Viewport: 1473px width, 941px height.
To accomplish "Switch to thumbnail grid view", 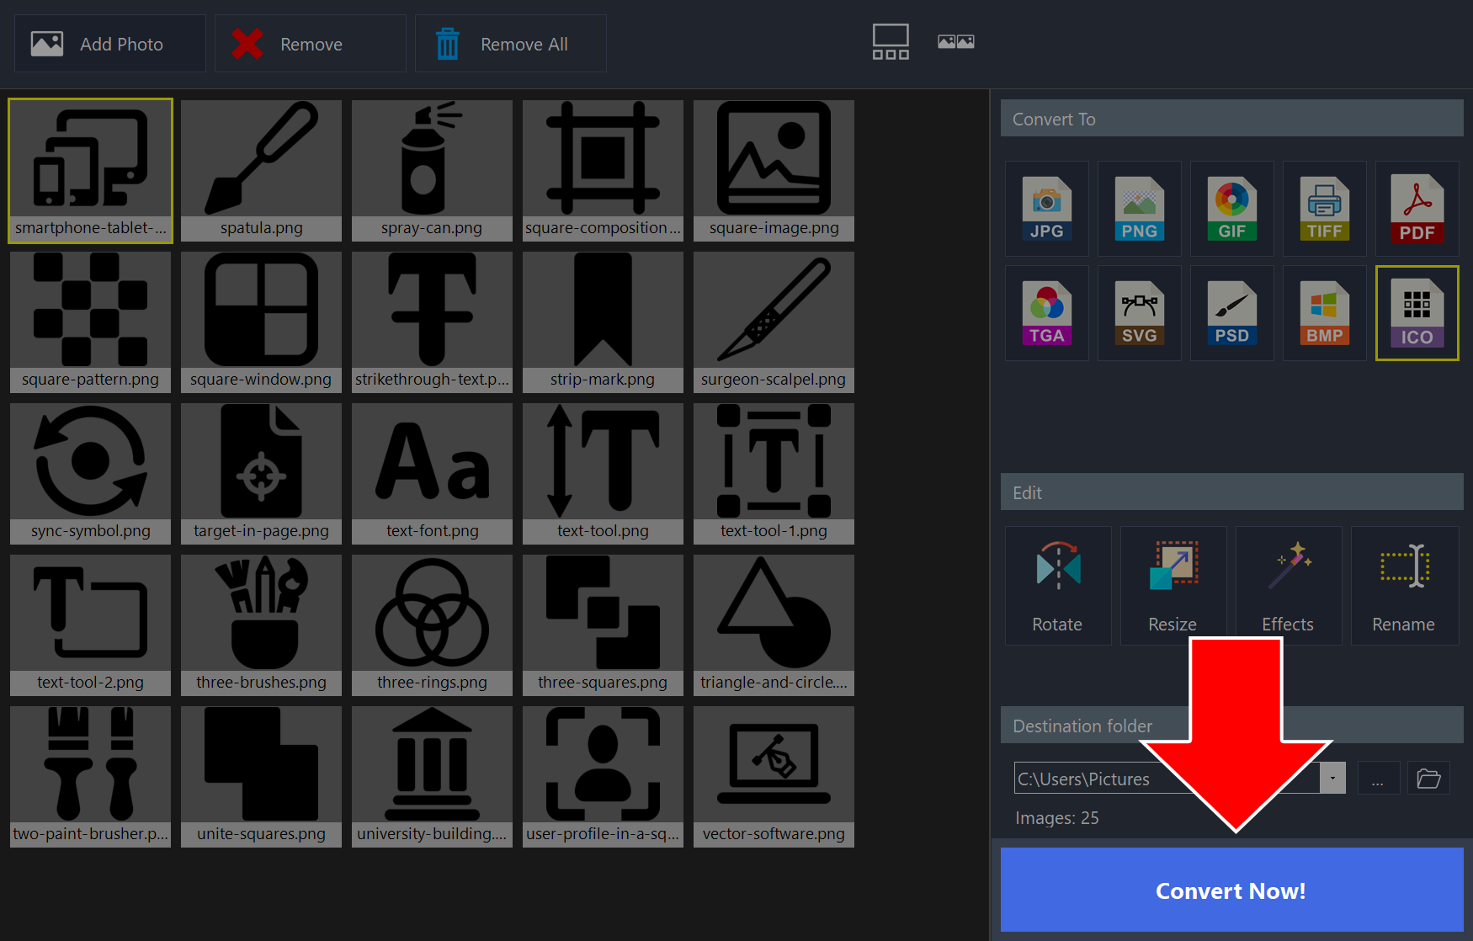I will (891, 42).
